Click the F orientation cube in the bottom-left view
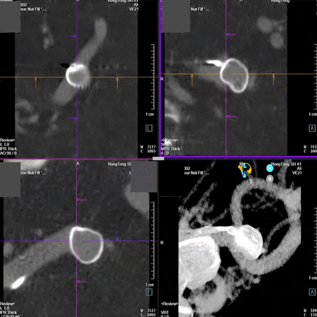The width and height of the screenshot is (317, 317). pyautogui.click(x=149, y=292)
